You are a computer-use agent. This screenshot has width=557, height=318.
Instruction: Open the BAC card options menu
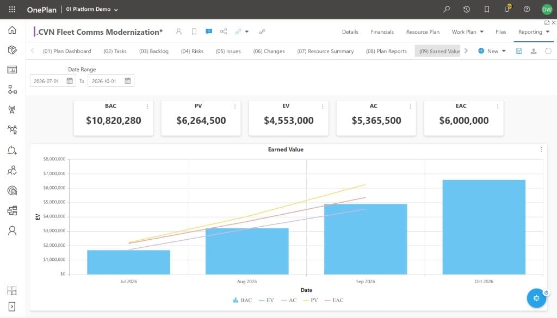[x=147, y=106]
